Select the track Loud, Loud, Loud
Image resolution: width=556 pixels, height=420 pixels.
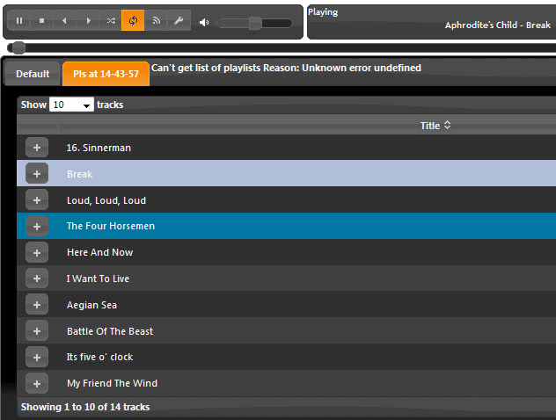pyautogui.click(x=106, y=200)
